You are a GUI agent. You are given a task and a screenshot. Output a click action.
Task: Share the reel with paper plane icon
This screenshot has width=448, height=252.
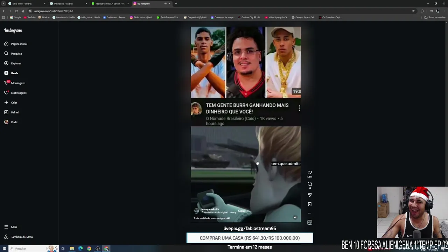(x=310, y=195)
